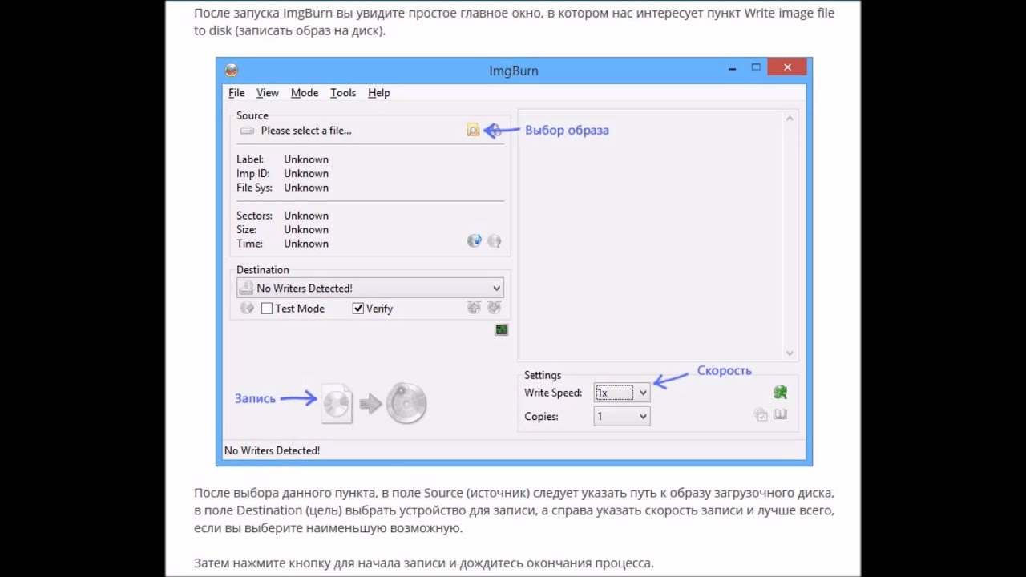Click the scroll down arrow in the right pane
The height and width of the screenshot is (577, 1026).
[x=790, y=353]
